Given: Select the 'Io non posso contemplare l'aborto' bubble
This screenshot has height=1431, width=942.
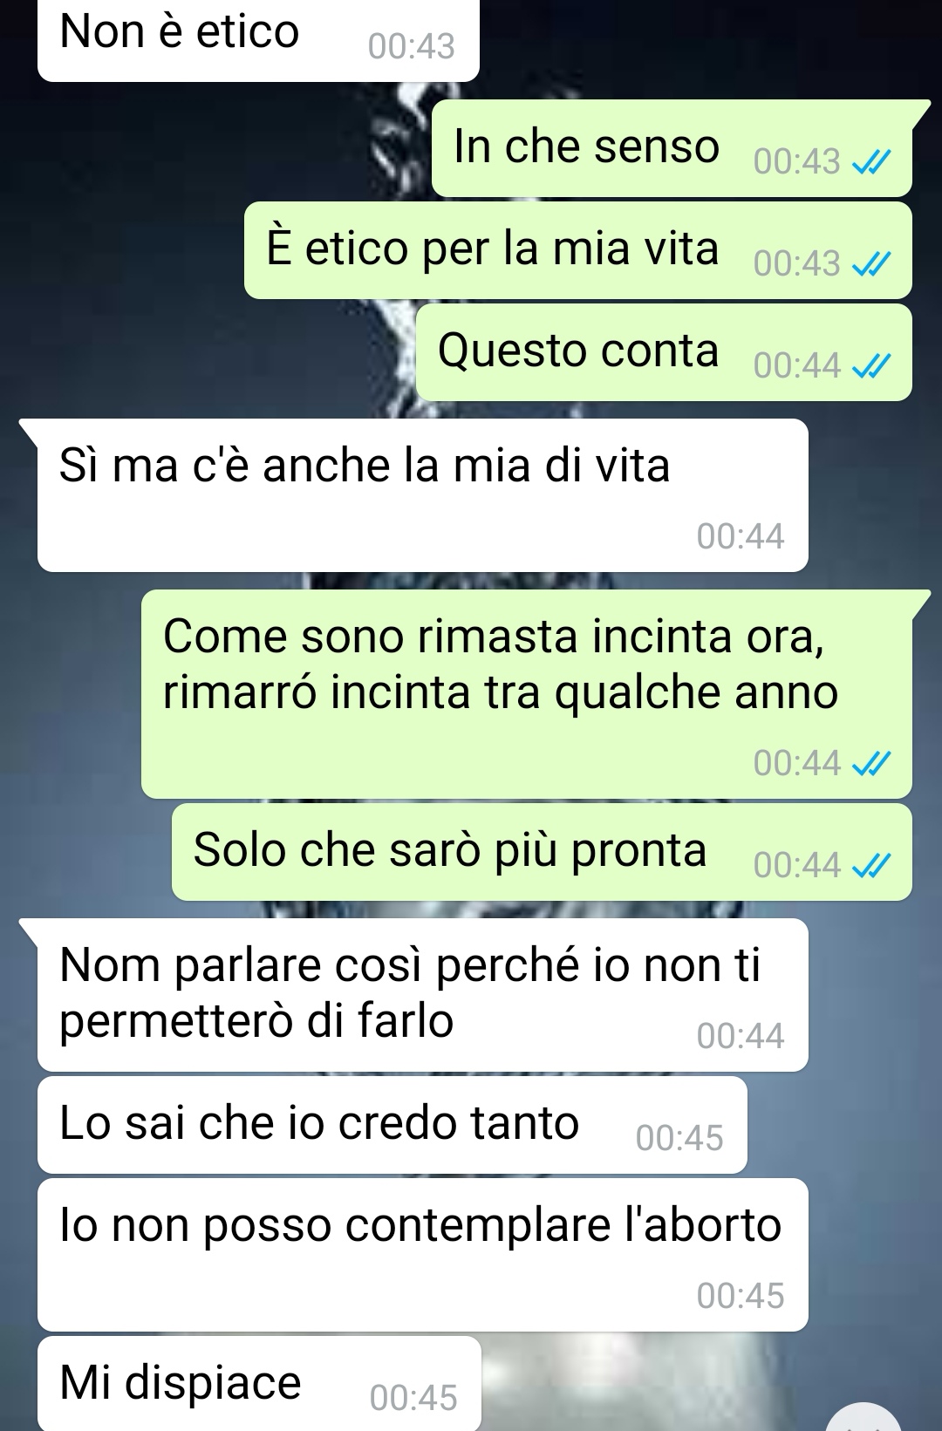Looking at the screenshot, I should coord(423,1255).
